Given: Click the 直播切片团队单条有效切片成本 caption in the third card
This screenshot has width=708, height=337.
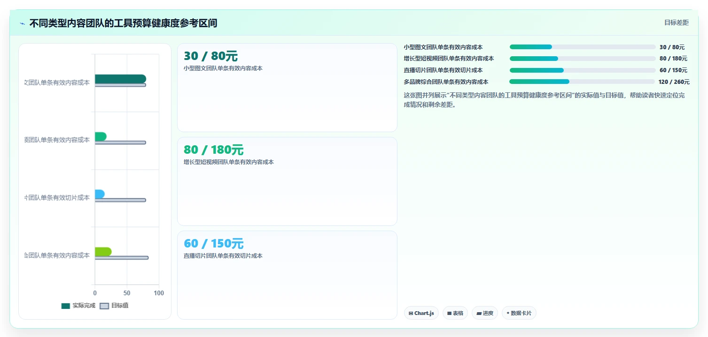Looking at the screenshot, I should tap(223, 256).
